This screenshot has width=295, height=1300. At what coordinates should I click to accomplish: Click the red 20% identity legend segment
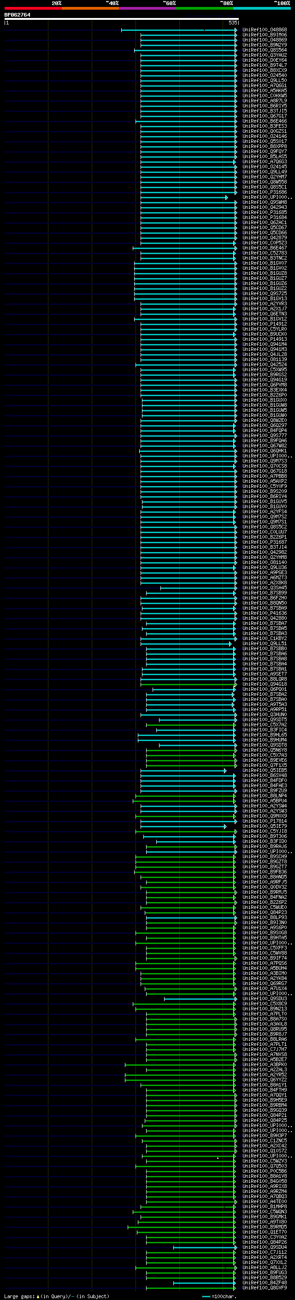point(33,8)
